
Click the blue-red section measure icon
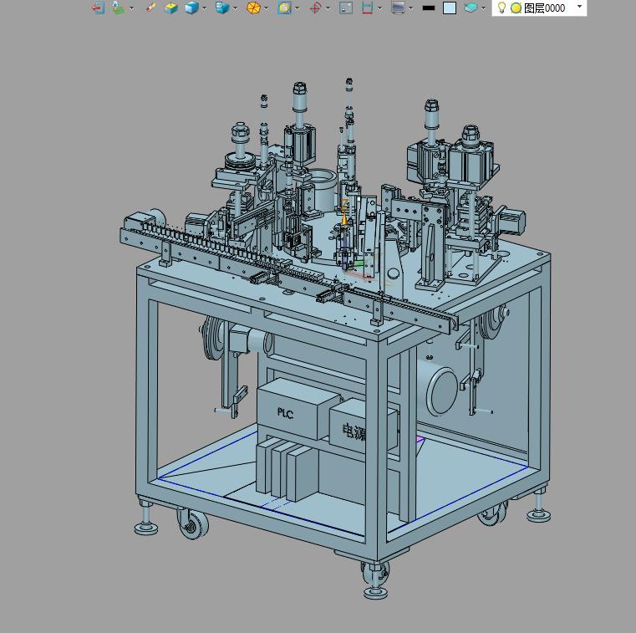367,8
